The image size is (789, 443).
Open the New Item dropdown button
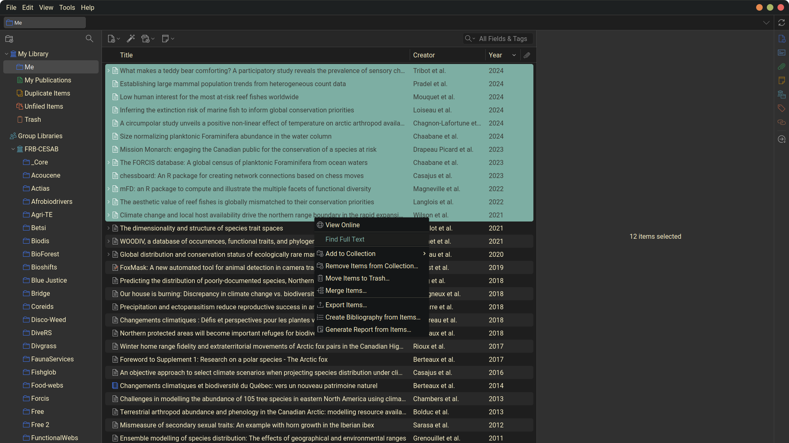tap(113, 39)
